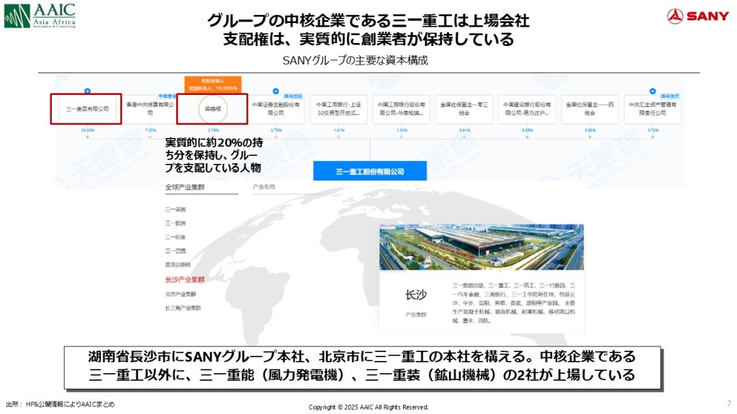Select 三一美国 in the cluster list
The image size is (737, 414).
tap(175, 209)
